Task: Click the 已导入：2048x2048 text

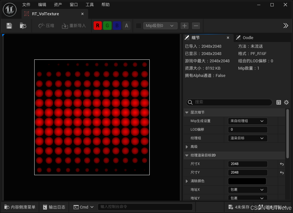Action: [x=203, y=46]
